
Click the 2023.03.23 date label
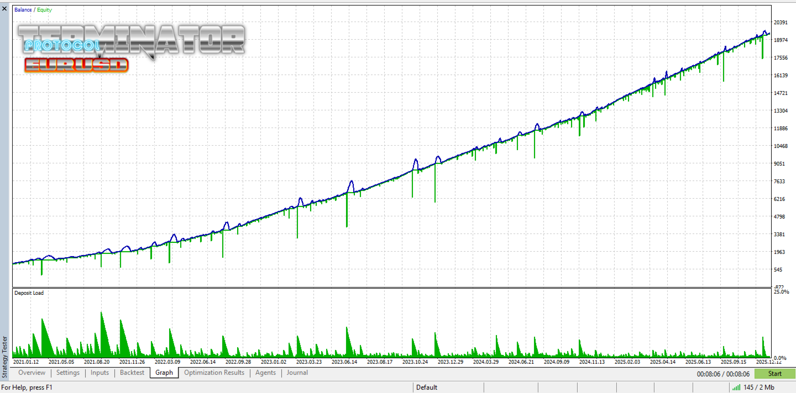click(x=309, y=362)
